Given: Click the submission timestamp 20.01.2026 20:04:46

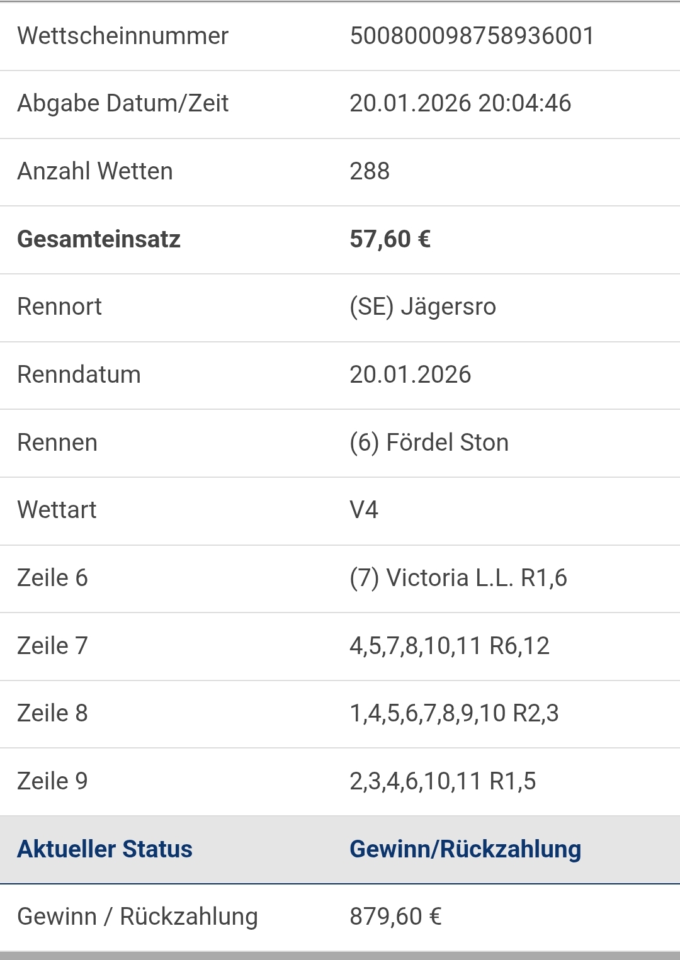Looking at the screenshot, I should (x=460, y=103).
